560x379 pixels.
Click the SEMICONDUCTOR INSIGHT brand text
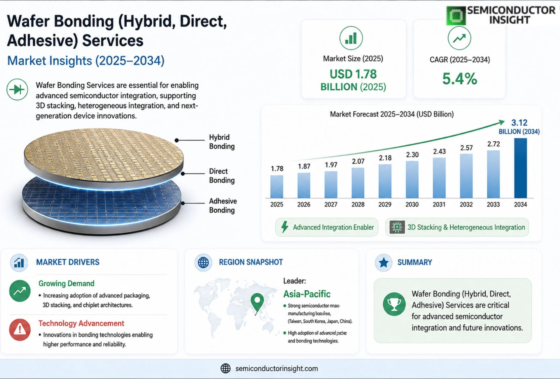pyautogui.click(x=511, y=15)
